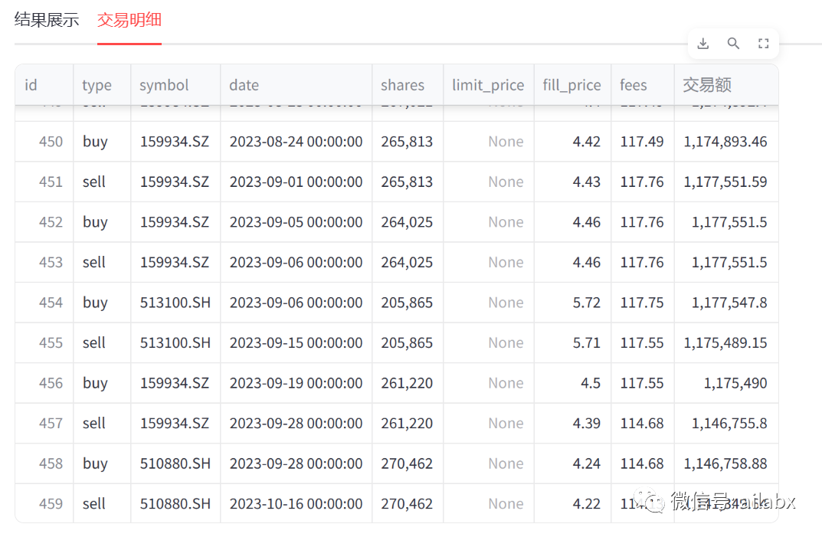Select row id 453
Screen dimensions: 822x537
point(44,262)
